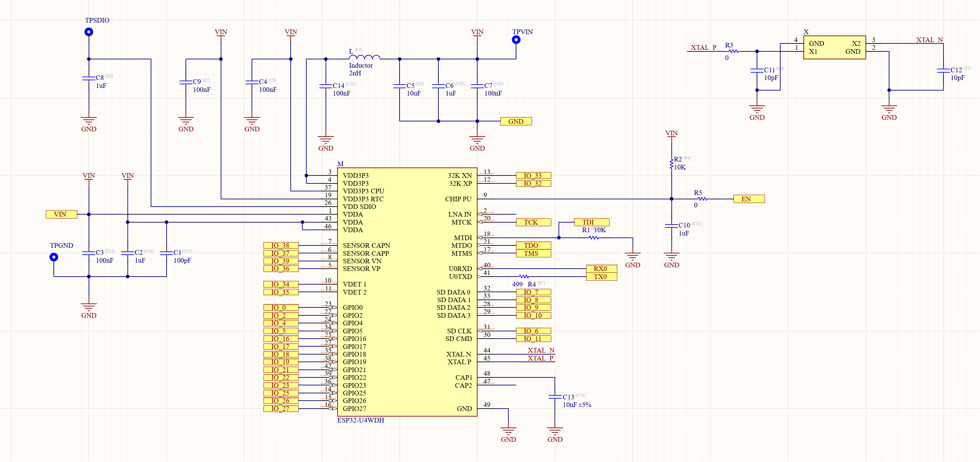
Task: Click the IO_34 port label
Action: 281,284
